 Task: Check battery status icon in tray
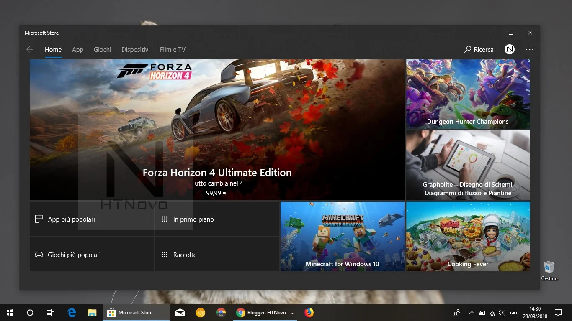click(482, 313)
